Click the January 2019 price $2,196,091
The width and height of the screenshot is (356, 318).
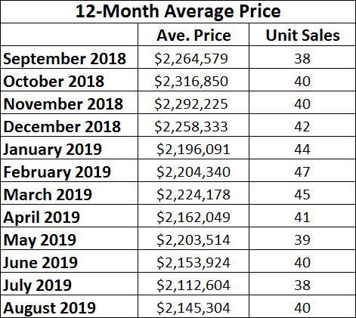coord(193,150)
